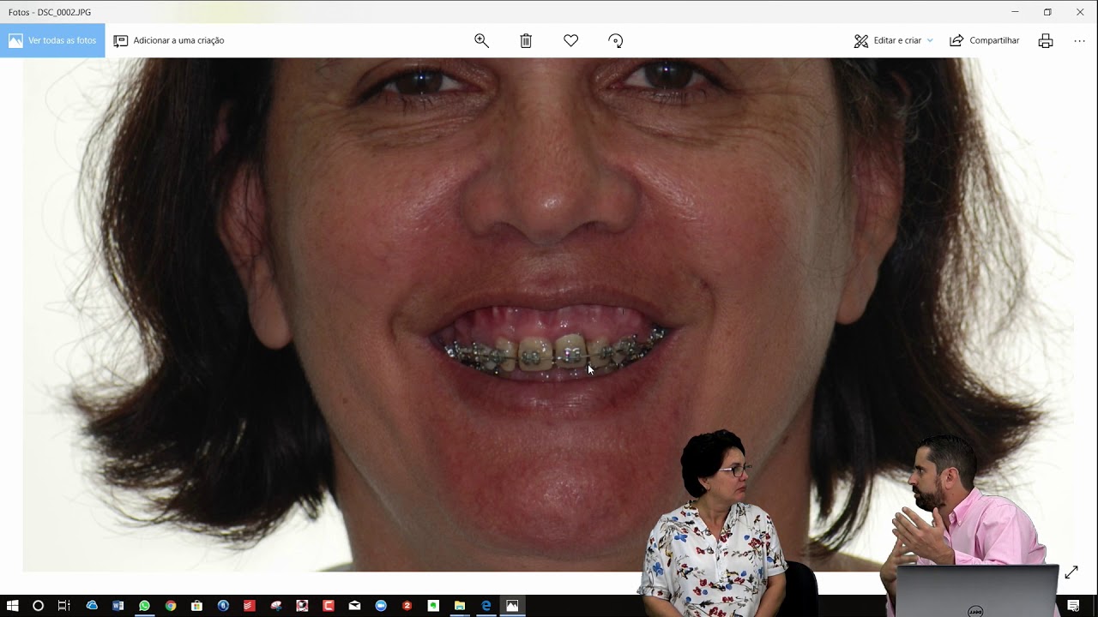1098x617 pixels.
Task: Open Camtasia red C icon in taskbar
Action: coord(329,606)
